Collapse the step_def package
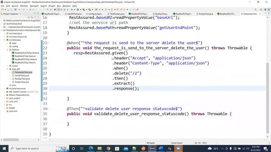 [8, 69]
